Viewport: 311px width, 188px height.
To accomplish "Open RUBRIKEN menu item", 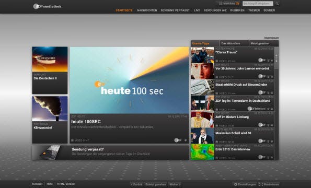I will tap(237, 10).
